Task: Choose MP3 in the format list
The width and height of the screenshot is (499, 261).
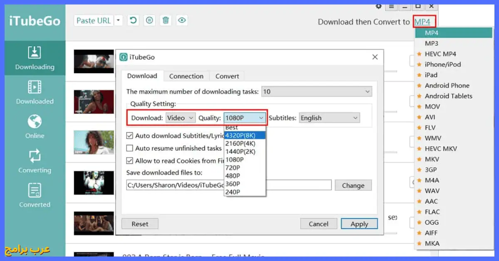Action: coord(453,43)
